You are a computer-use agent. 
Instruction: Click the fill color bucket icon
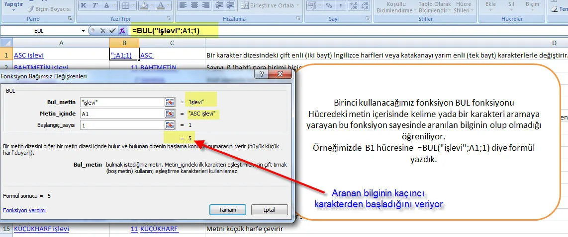144,5
